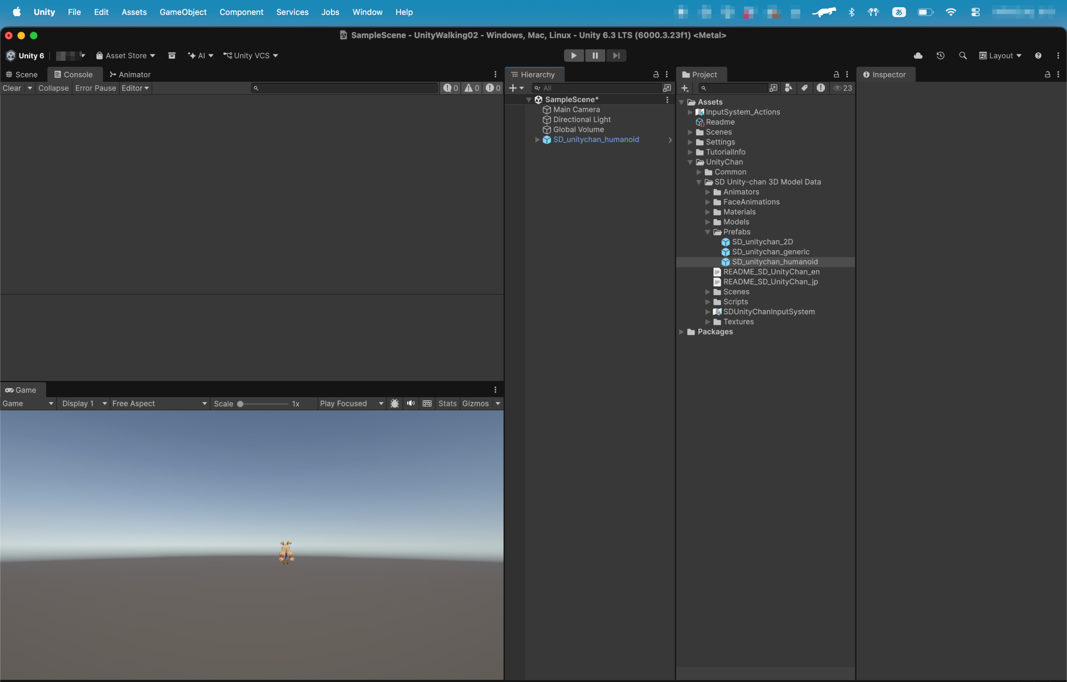Toggle warning messages count in the Console
This screenshot has height=682, width=1067.
click(x=472, y=88)
